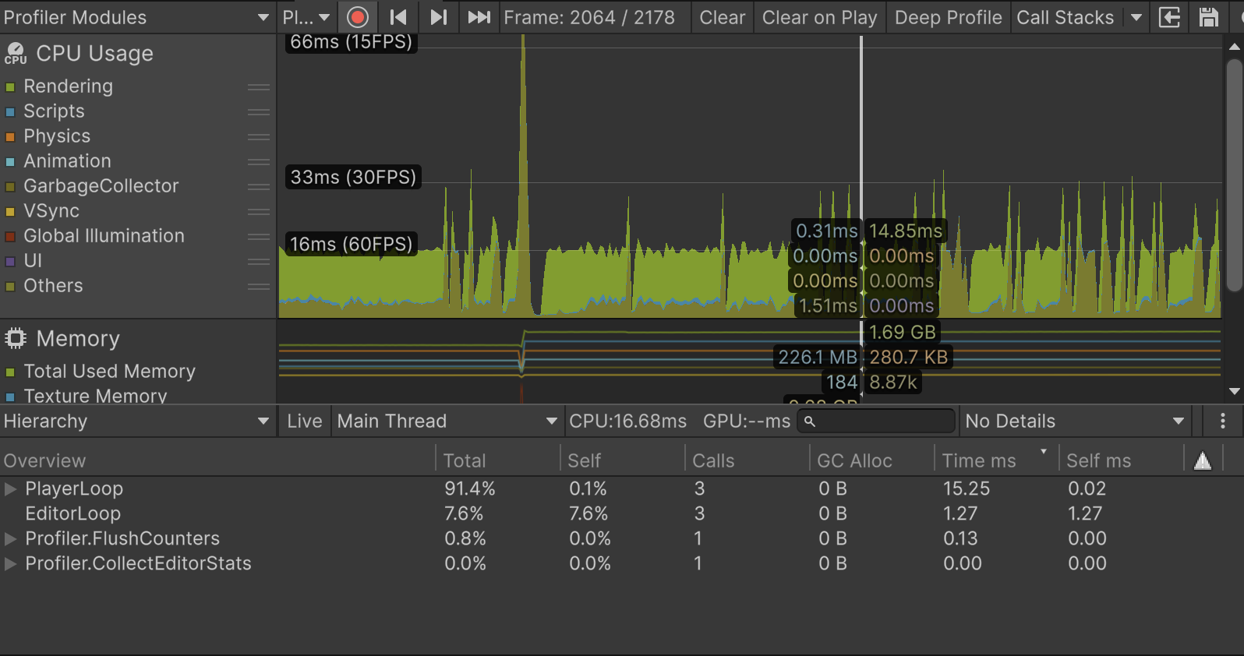Grab the Physics reorder handle

point(259,137)
